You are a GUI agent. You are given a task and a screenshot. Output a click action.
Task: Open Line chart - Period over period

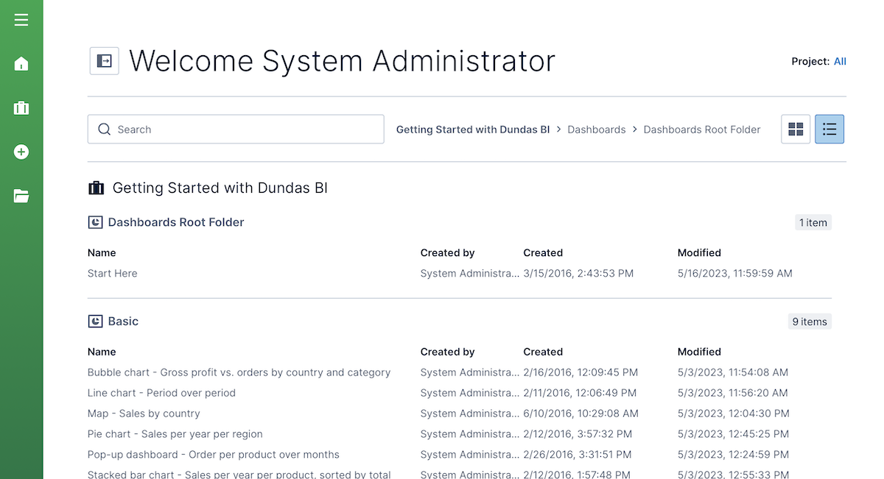pos(161,393)
